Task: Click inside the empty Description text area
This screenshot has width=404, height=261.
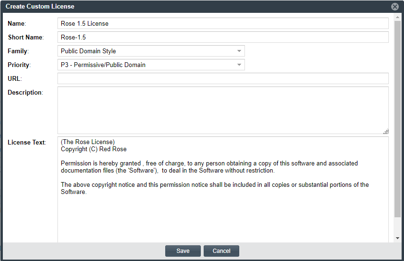Action: click(223, 110)
